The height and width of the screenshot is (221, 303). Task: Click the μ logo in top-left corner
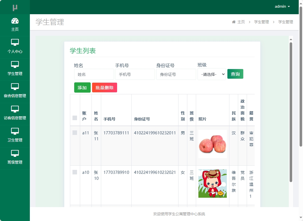pos(15,7)
